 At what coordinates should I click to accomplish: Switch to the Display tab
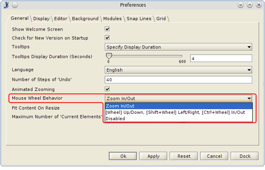pos(41,19)
